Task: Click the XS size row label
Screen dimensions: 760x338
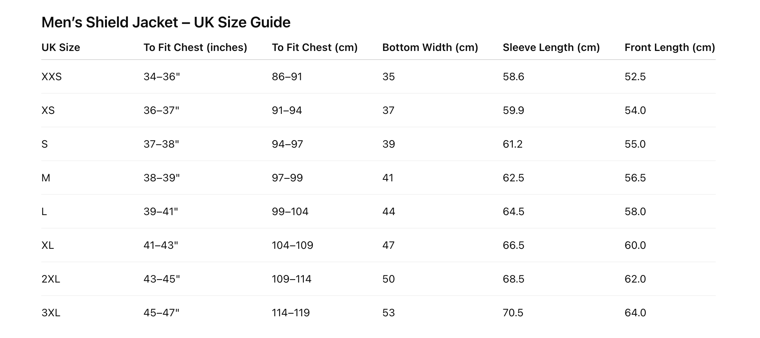Action: pyautogui.click(x=48, y=111)
